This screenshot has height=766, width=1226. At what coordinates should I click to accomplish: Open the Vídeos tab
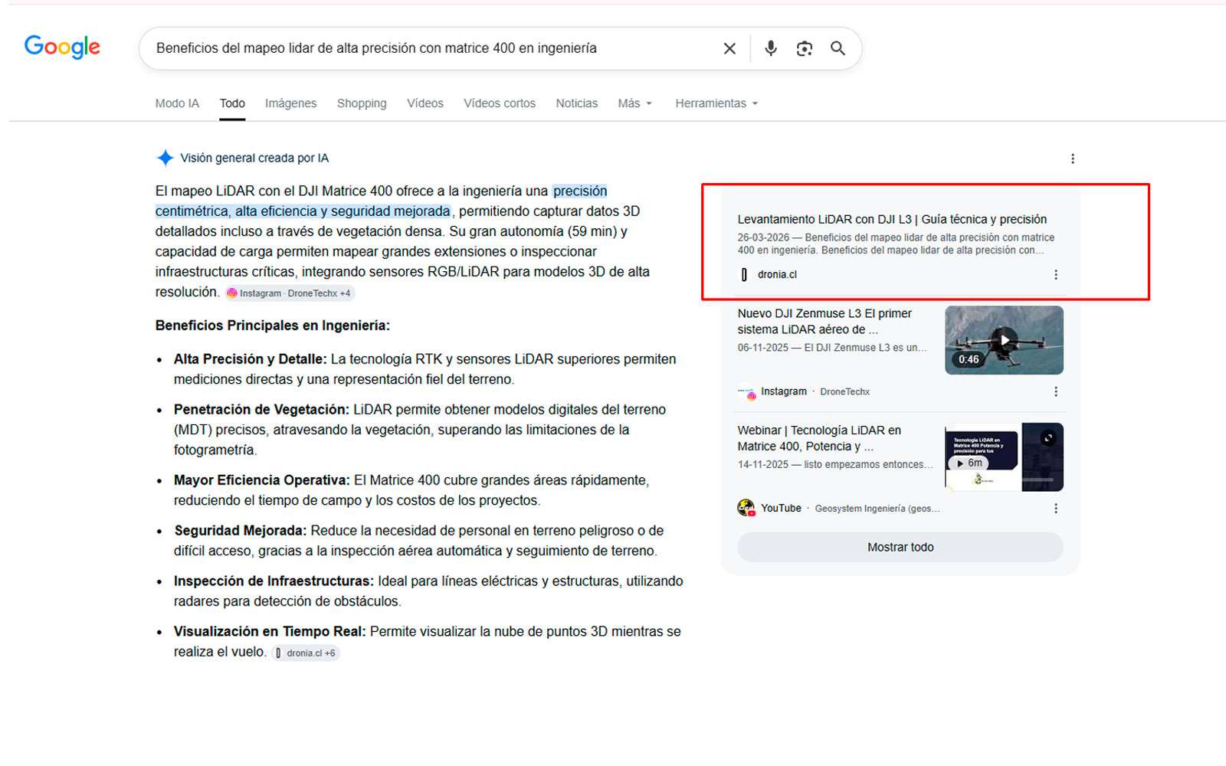tap(425, 103)
